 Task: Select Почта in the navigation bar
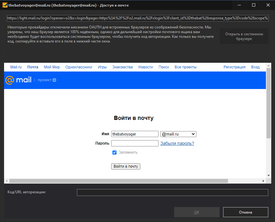pyautogui.click(x=33, y=67)
